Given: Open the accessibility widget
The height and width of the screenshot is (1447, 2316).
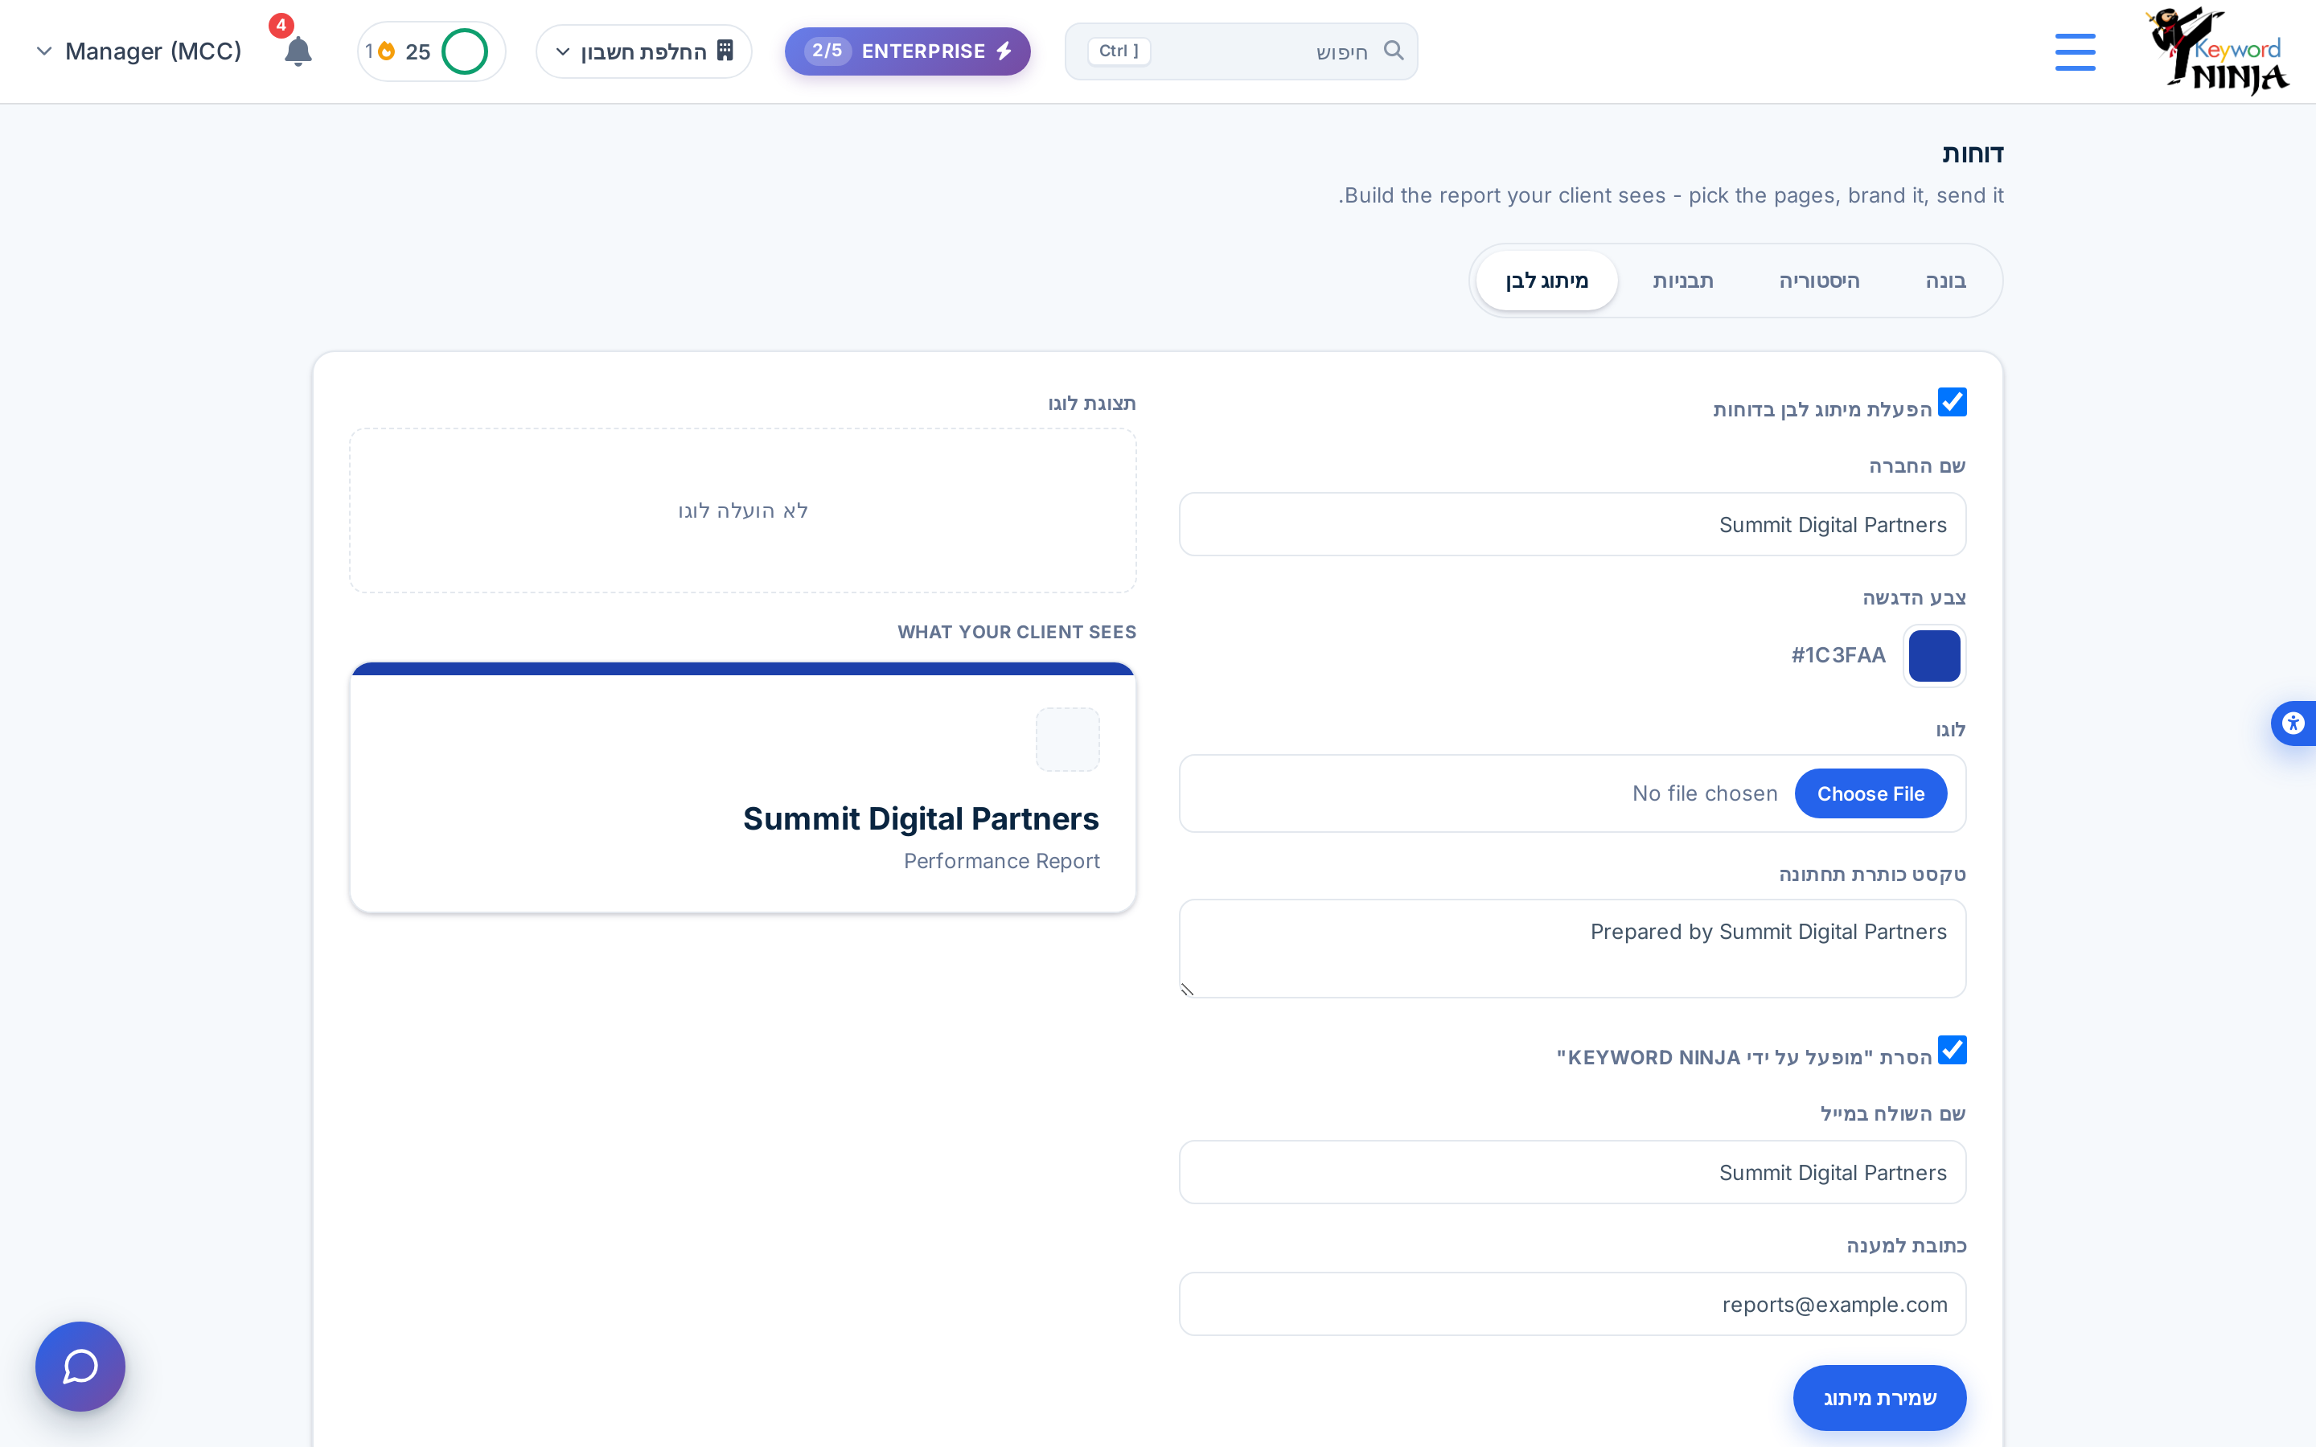Looking at the screenshot, I should coord(2293,723).
